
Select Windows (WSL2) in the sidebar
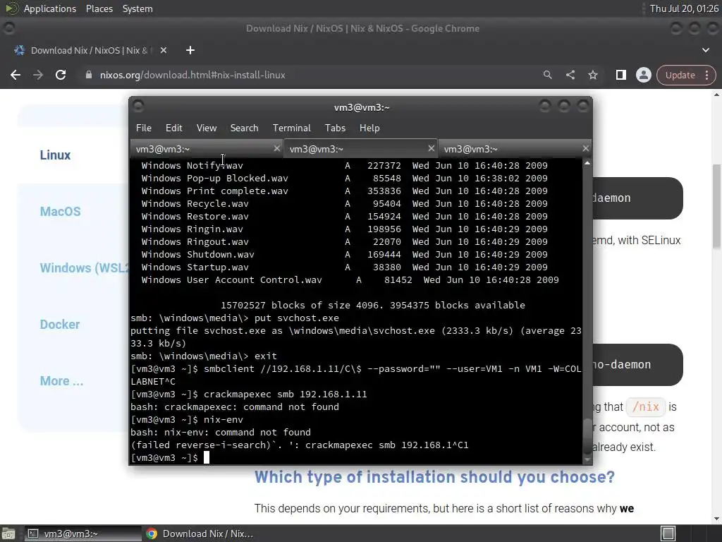pyautogui.click(x=85, y=268)
